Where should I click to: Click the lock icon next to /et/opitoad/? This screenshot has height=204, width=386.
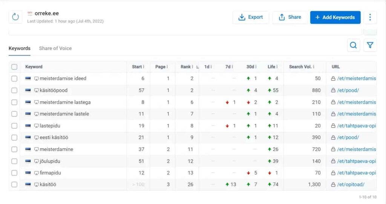point(333,184)
